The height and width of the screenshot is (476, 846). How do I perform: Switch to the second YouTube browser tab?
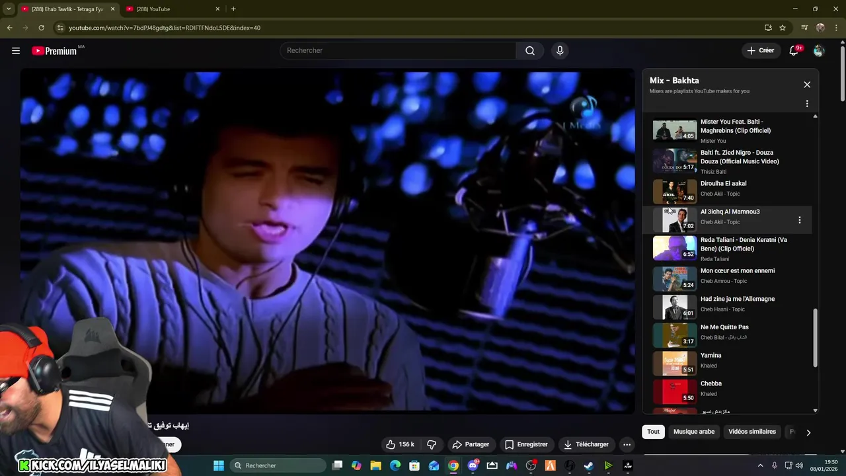pos(172,9)
